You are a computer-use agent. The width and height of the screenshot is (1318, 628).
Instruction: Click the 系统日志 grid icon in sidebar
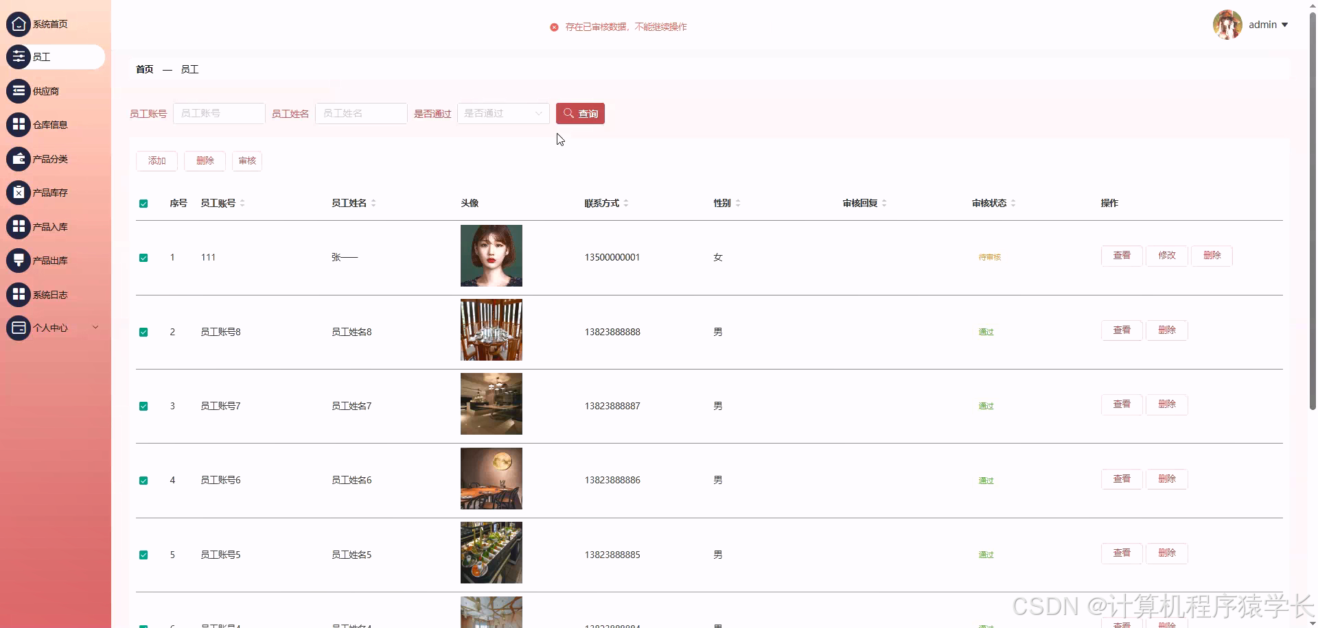[x=19, y=295]
